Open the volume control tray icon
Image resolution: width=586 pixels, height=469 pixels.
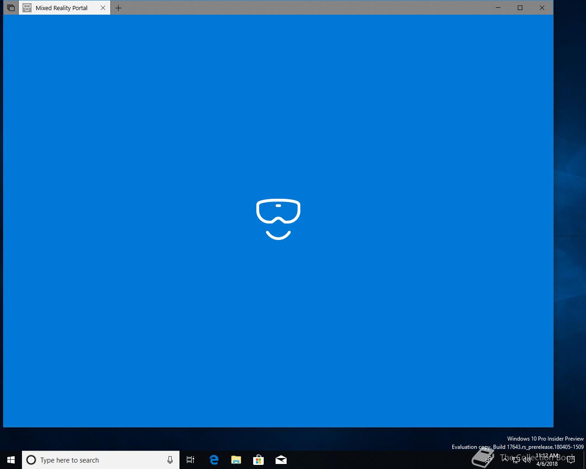tap(526, 460)
